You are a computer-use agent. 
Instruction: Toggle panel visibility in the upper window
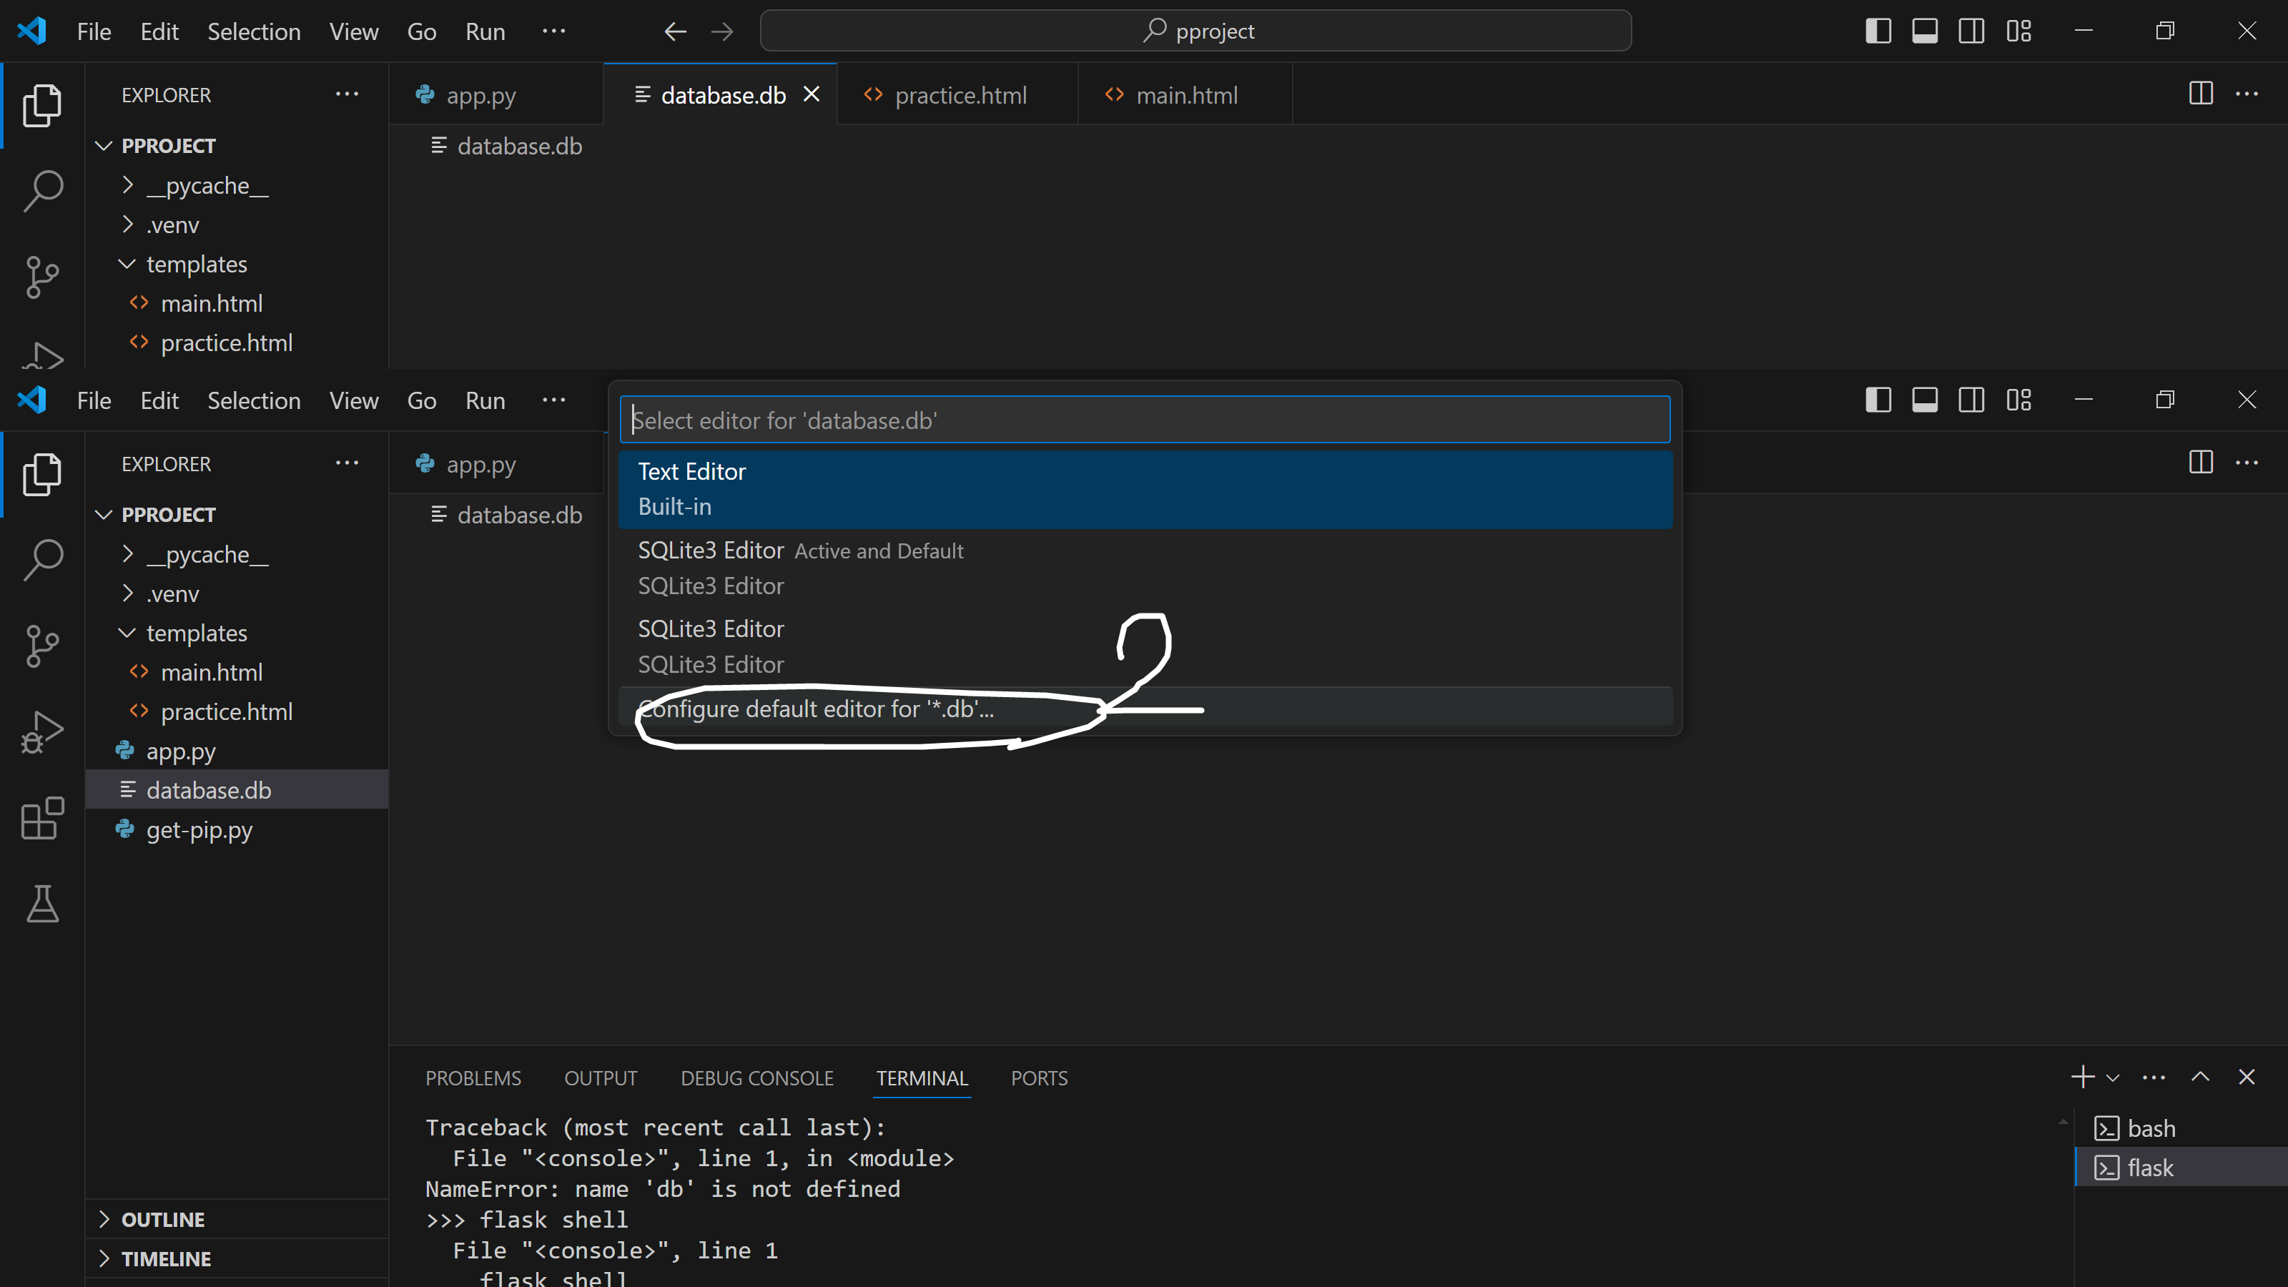tap(1925, 31)
